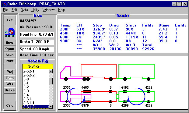Click the yellow 3-S1-2 selected rig header
This screenshot has width=189, height=113.
tap(37, 66)
